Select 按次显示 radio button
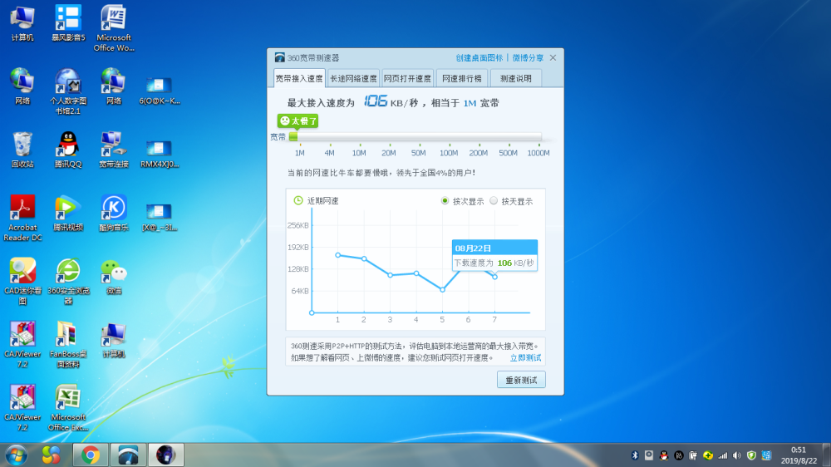Viewport: 831px width, 467px height. 445,201
